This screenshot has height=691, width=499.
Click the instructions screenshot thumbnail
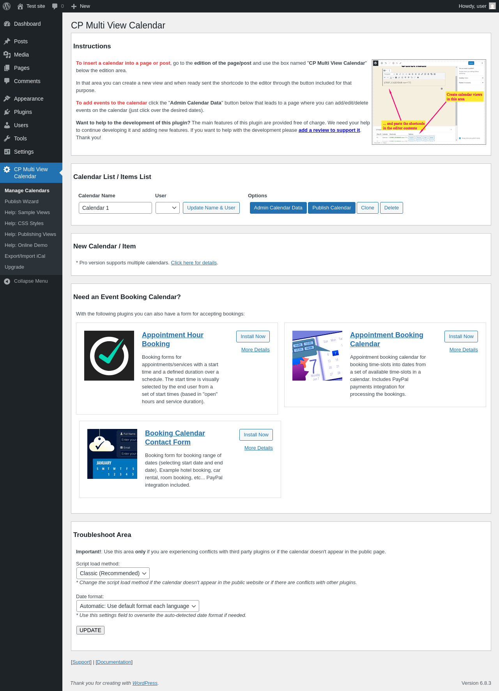429,102
